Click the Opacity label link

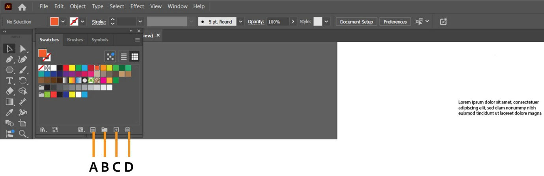pos(255,22)
